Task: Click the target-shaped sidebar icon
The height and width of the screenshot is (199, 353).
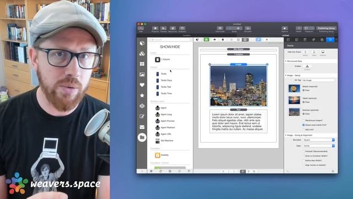Action: pos(142,106)
